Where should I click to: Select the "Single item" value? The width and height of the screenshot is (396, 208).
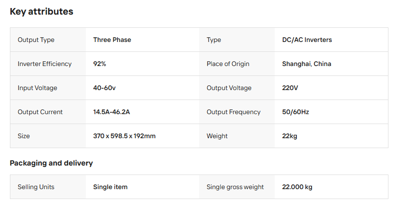(x=110, y=187)
